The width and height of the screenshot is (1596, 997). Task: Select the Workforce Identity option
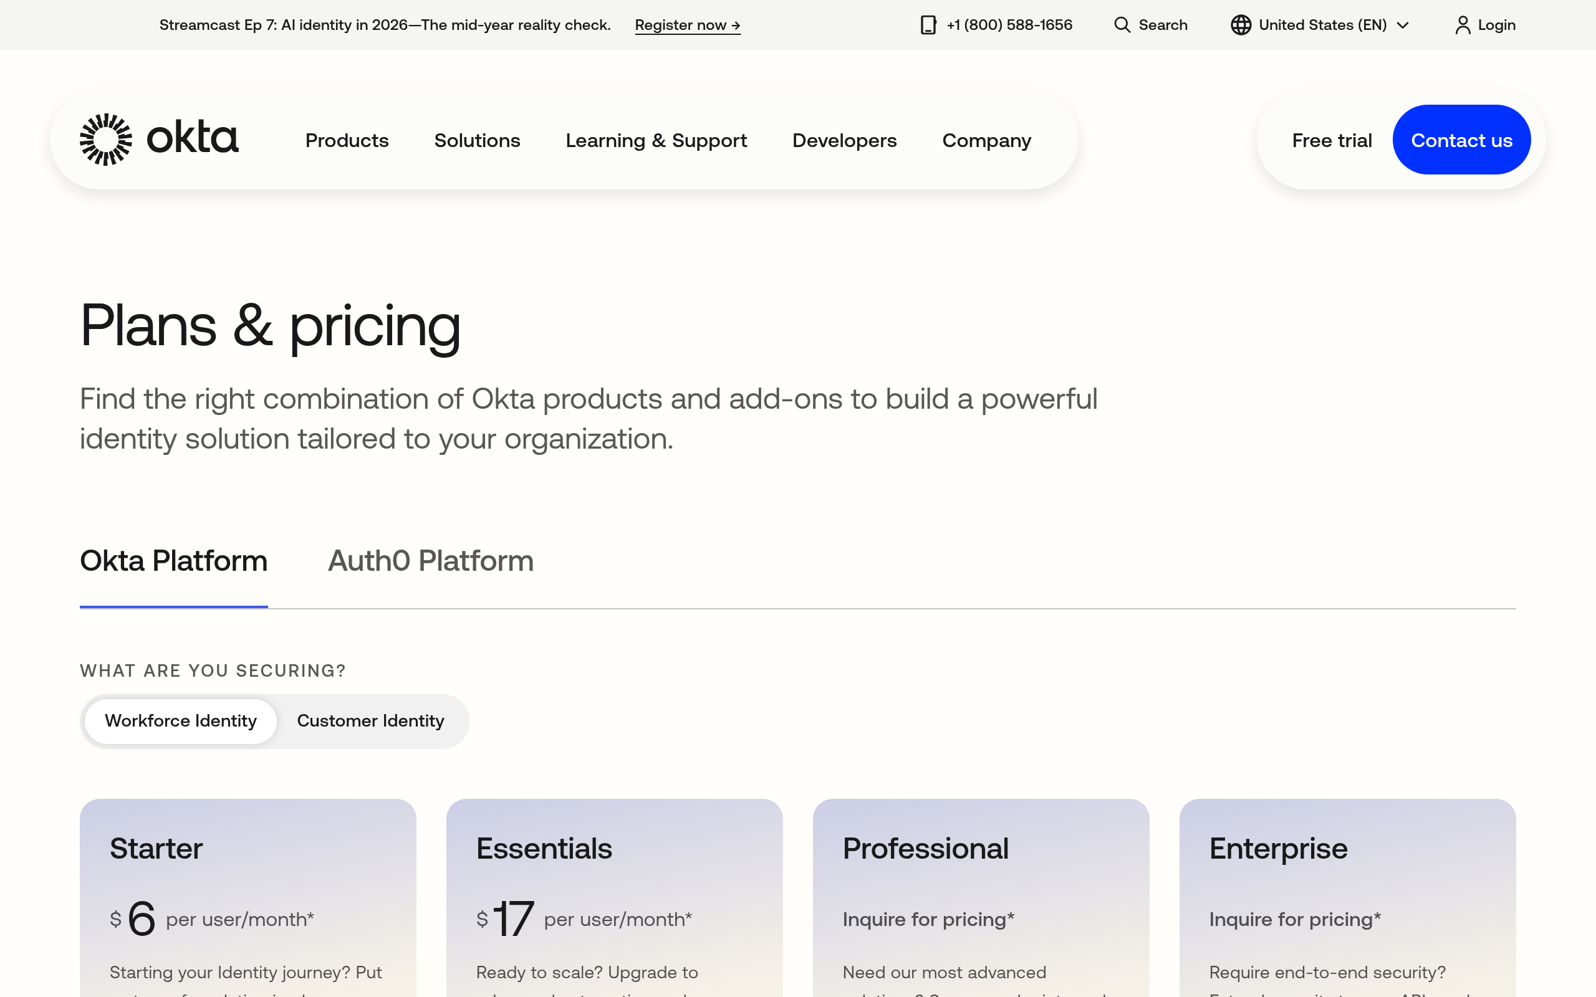[181, 721]
